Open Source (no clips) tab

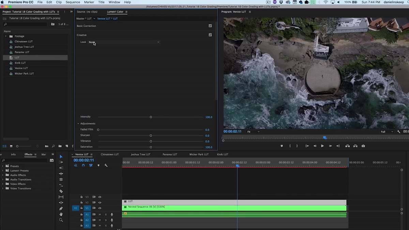pyautogui.click(x=87, y=12)
